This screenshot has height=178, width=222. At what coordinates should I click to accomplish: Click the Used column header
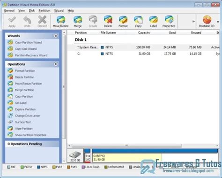point(172,33)
